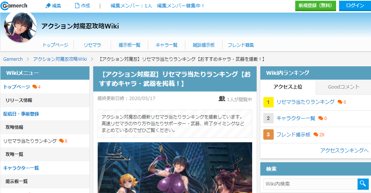
Task: Open 掲示板一覧 in navigation bar
Action: [130, 45]
